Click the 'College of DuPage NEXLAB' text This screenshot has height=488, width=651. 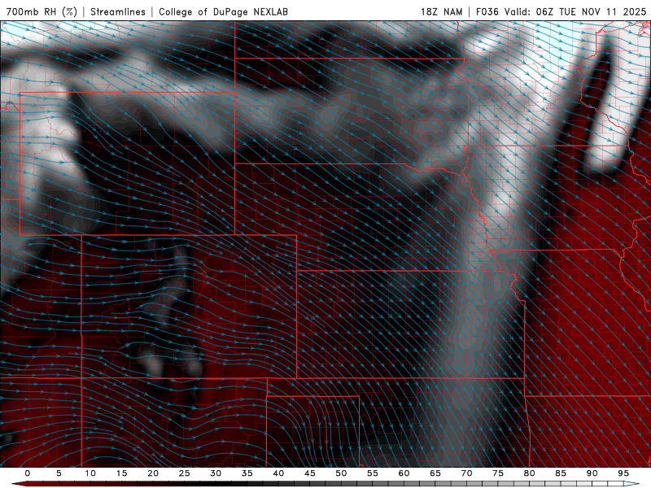[x=223, y=11]
